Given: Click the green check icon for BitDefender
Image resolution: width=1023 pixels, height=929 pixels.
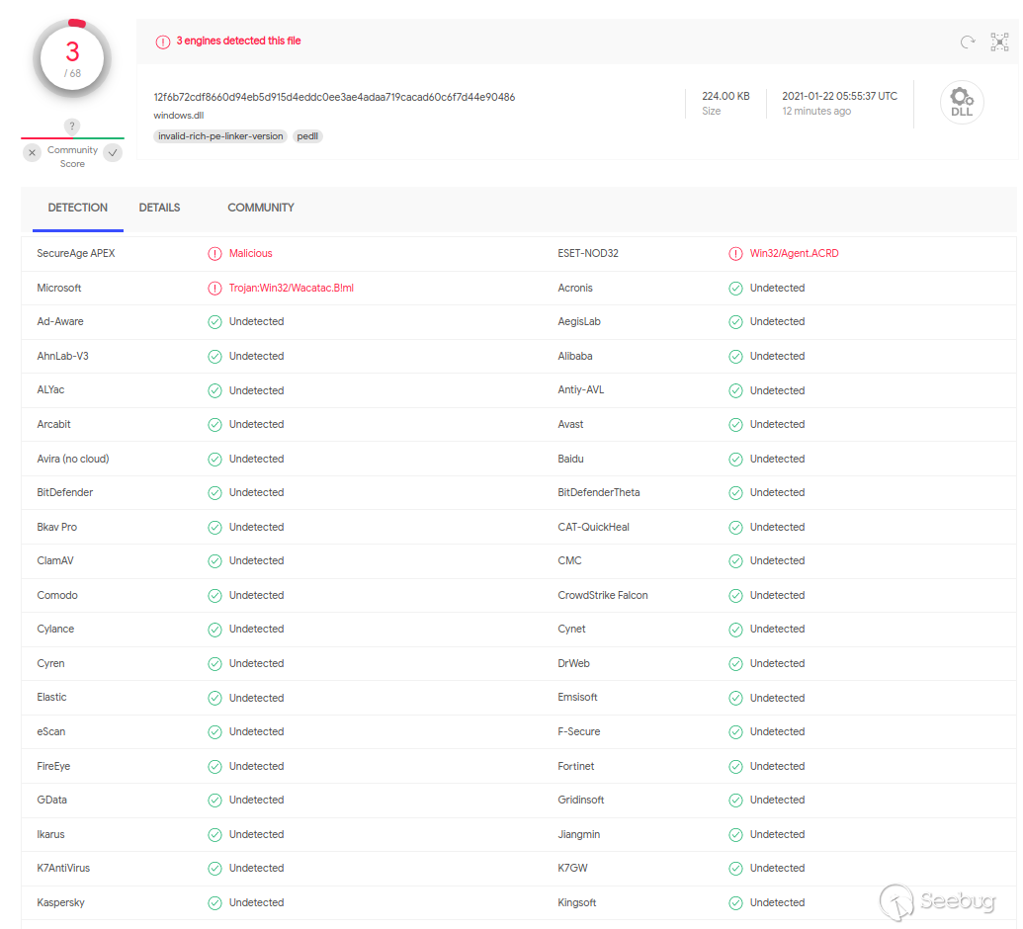Looking at the screenshot, I should (214, 493).
